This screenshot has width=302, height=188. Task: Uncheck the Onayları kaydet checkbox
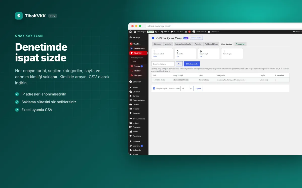(x=154, y=88)
